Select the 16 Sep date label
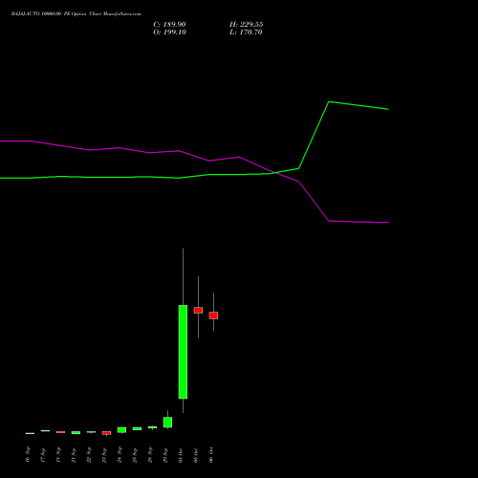The height and width of the screenshot is (478, 478). [x=28, y=454]
